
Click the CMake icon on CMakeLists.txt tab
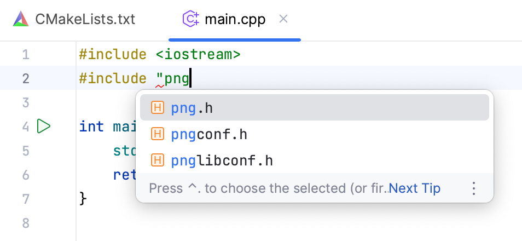coord(21,20)
